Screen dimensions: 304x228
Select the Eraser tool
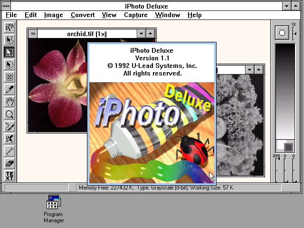pyautogui.click(x=9, y=164)
